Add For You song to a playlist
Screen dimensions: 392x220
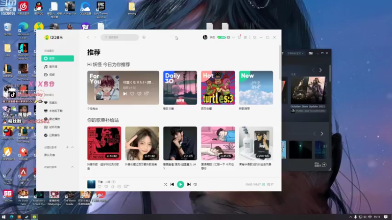click(x=147, y=93)
